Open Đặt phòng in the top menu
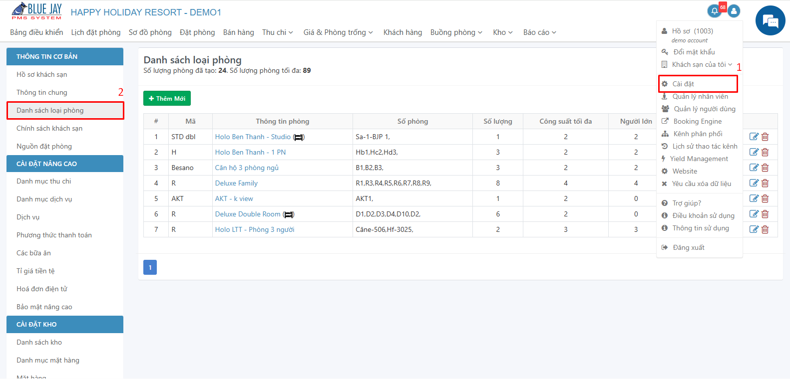 (197, 32)
